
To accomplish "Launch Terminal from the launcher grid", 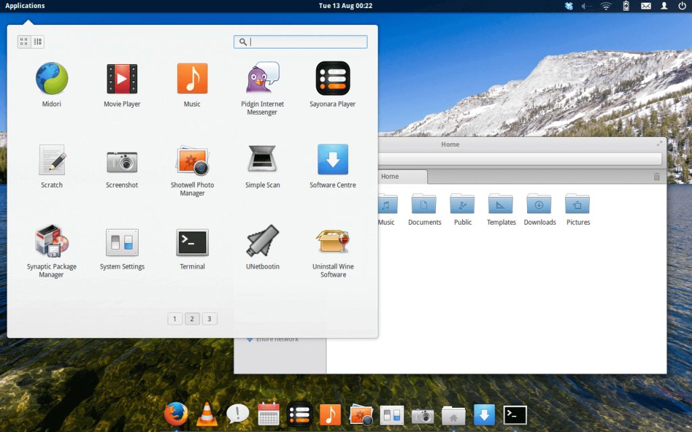I will [x=192, y=242].
